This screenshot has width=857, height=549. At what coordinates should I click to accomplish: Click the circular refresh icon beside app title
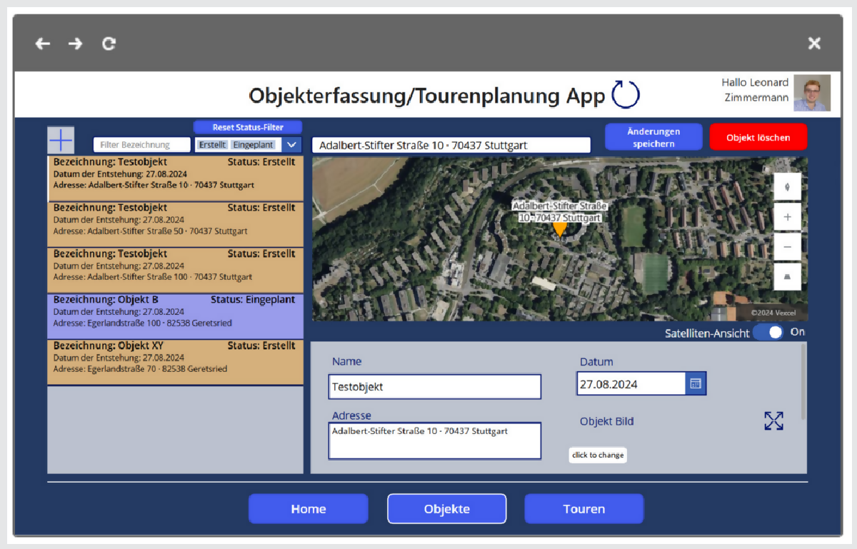(x=625, y=95)
